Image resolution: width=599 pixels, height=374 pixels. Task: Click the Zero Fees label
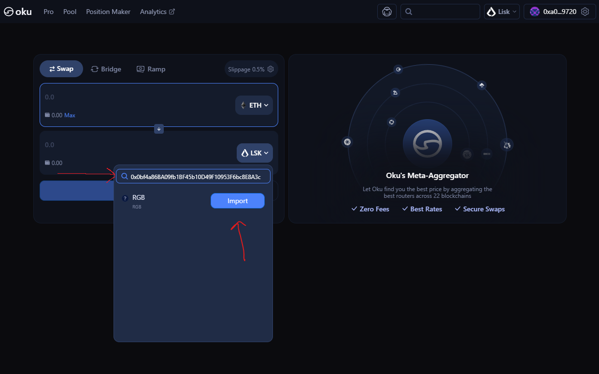coord(374,209)
